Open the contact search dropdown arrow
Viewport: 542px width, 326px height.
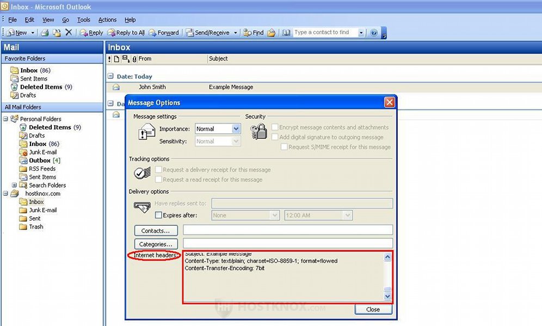click(x=361, y=33)
